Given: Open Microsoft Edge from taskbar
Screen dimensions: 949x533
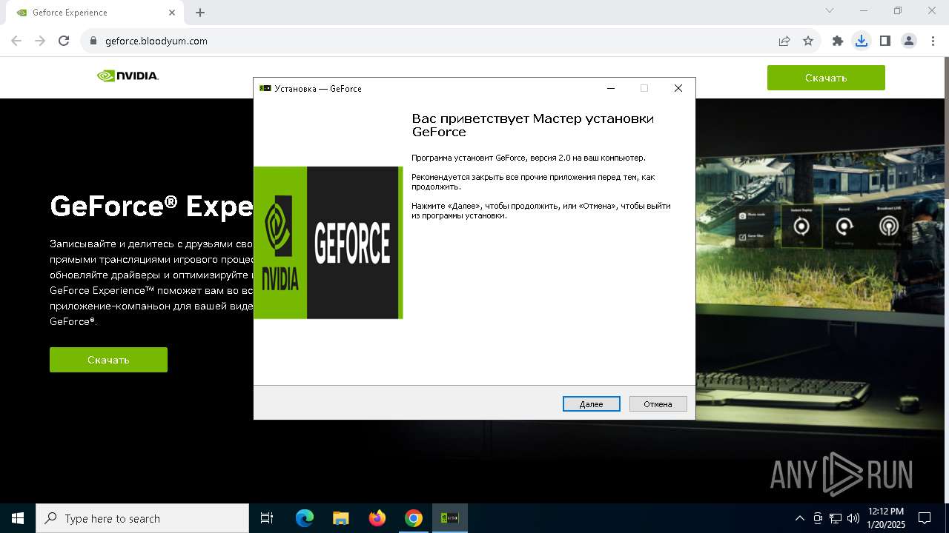Looking at the screenshot, I should 305,518.
